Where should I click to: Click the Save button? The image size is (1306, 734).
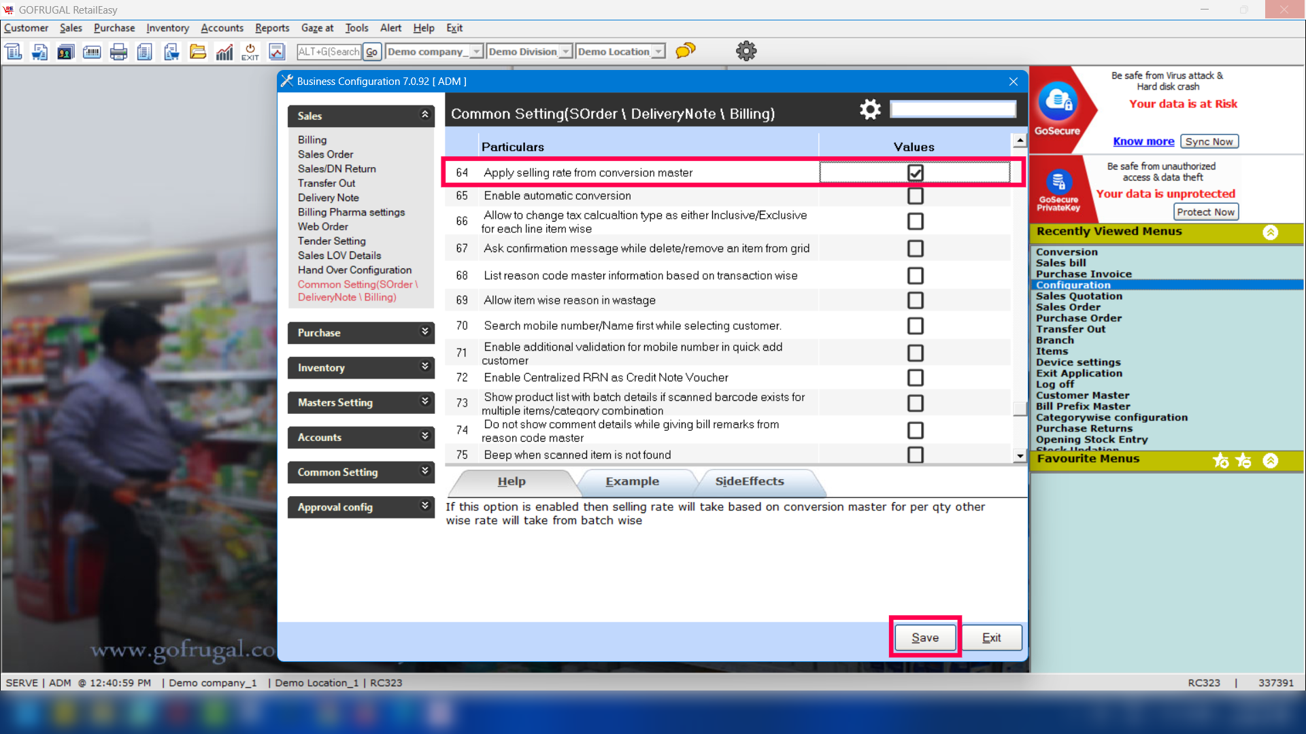click(925, 637)
